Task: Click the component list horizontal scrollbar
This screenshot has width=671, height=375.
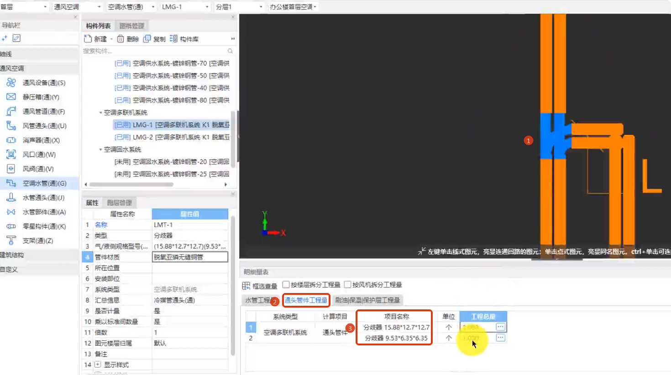Action: pos(131,185)
